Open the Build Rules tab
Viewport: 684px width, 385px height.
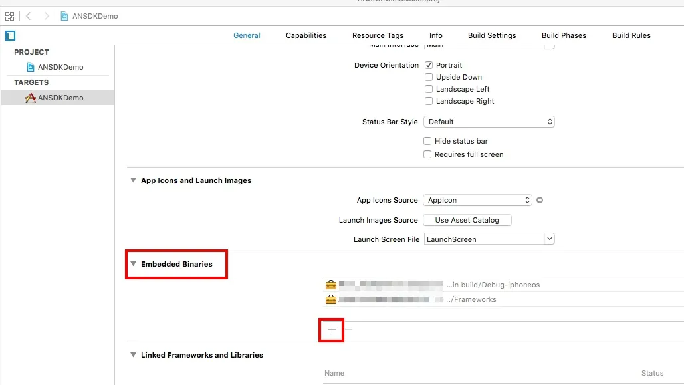(631, 35)
